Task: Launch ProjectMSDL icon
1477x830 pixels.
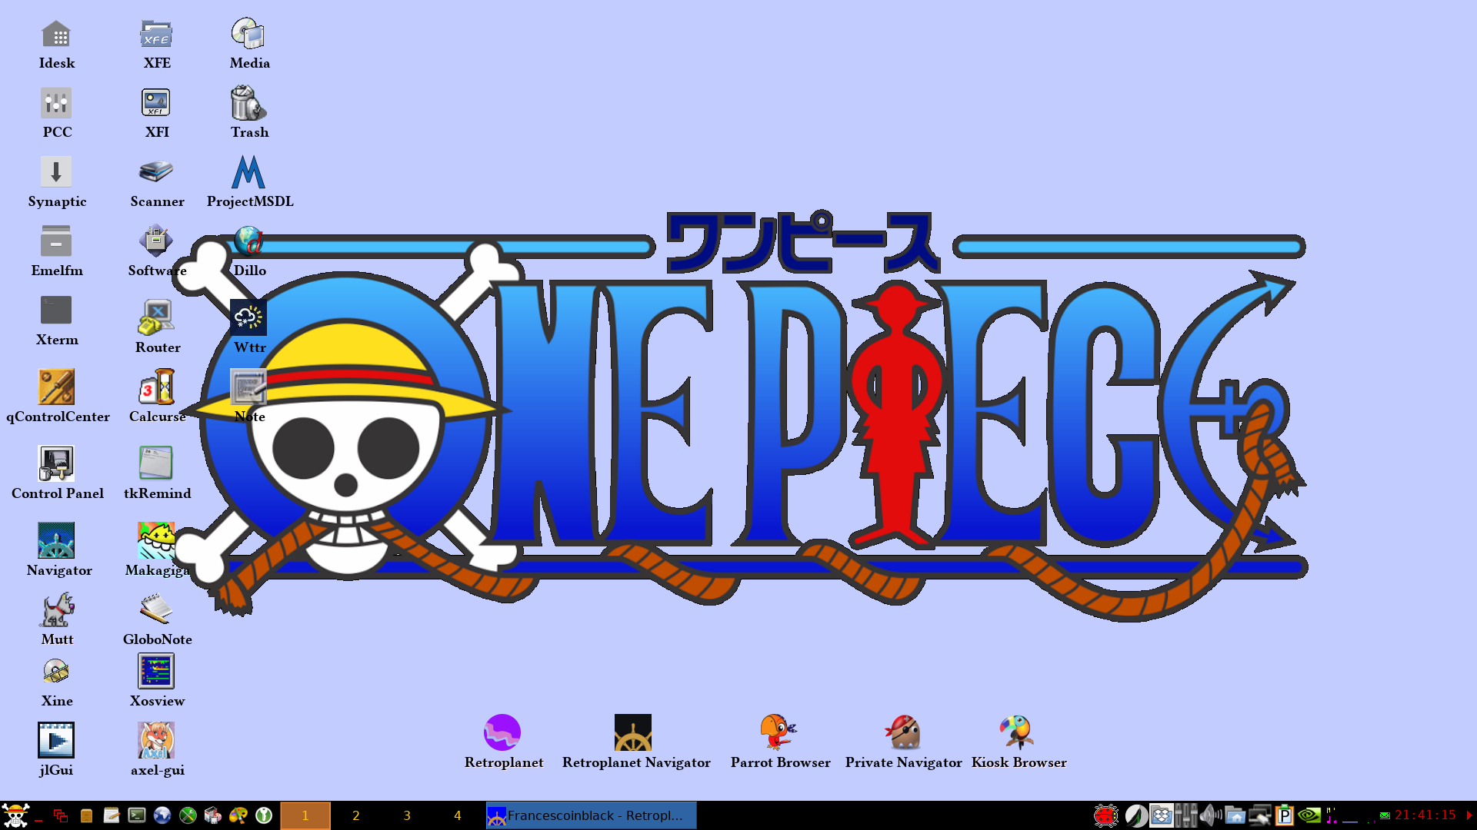Action: tap(248, 173)
